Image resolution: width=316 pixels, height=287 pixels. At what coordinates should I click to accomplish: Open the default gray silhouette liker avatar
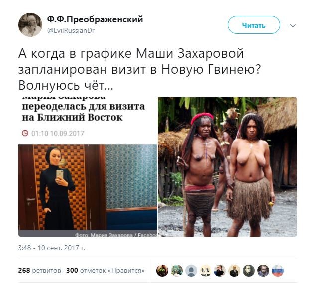pyautogui.click(x=191, y=271)
